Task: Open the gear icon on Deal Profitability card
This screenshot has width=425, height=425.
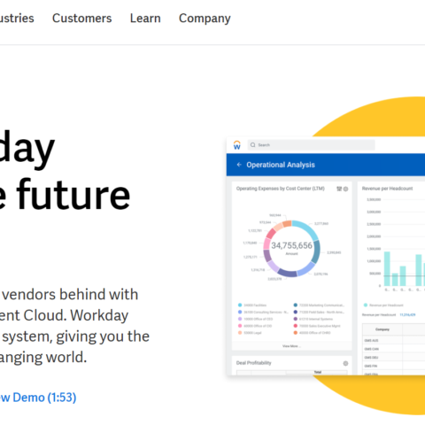Action: click(x=345, y=363)
